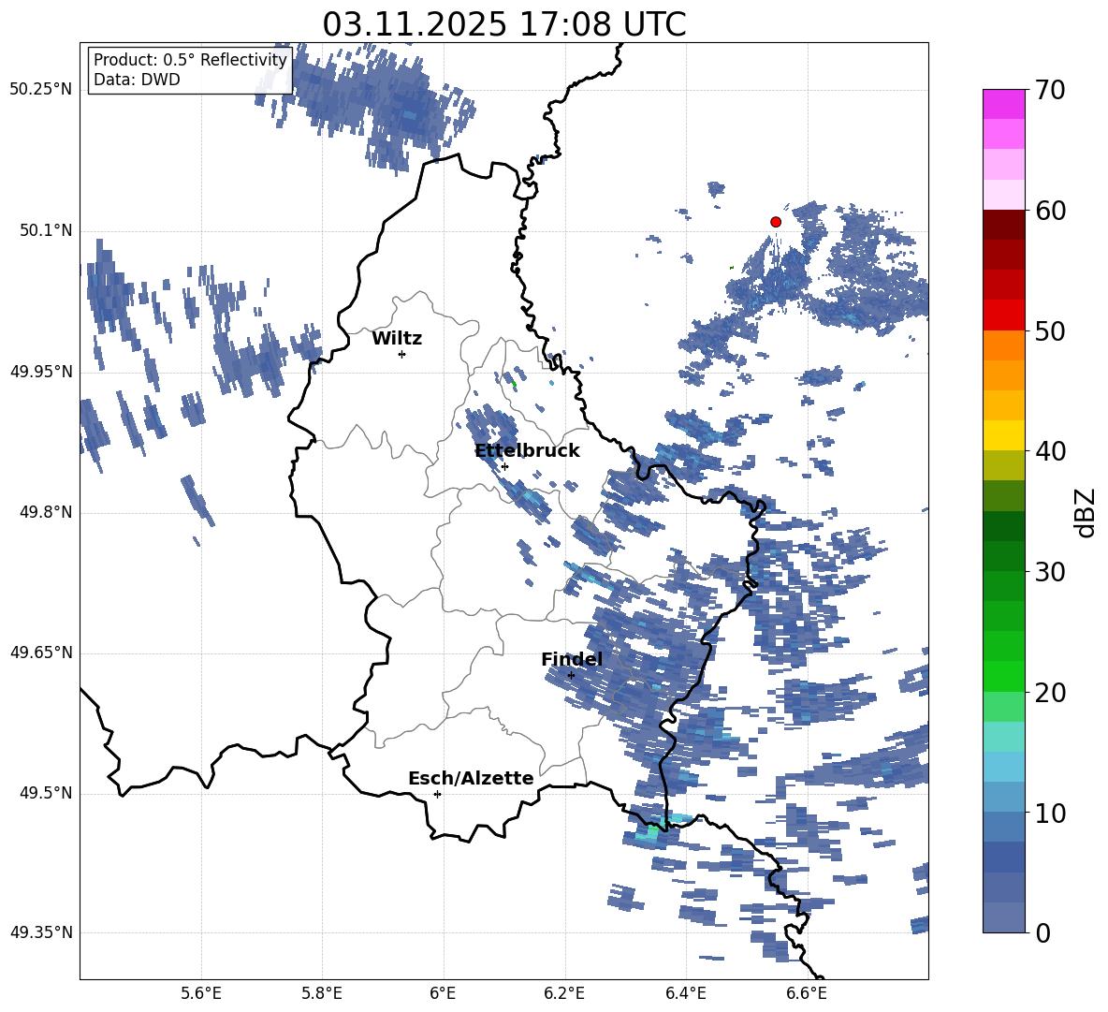Screen dimensions: 1108x1012
Task: Click the 10 label on the colorbar
Action: click(x=1049, y=813)
